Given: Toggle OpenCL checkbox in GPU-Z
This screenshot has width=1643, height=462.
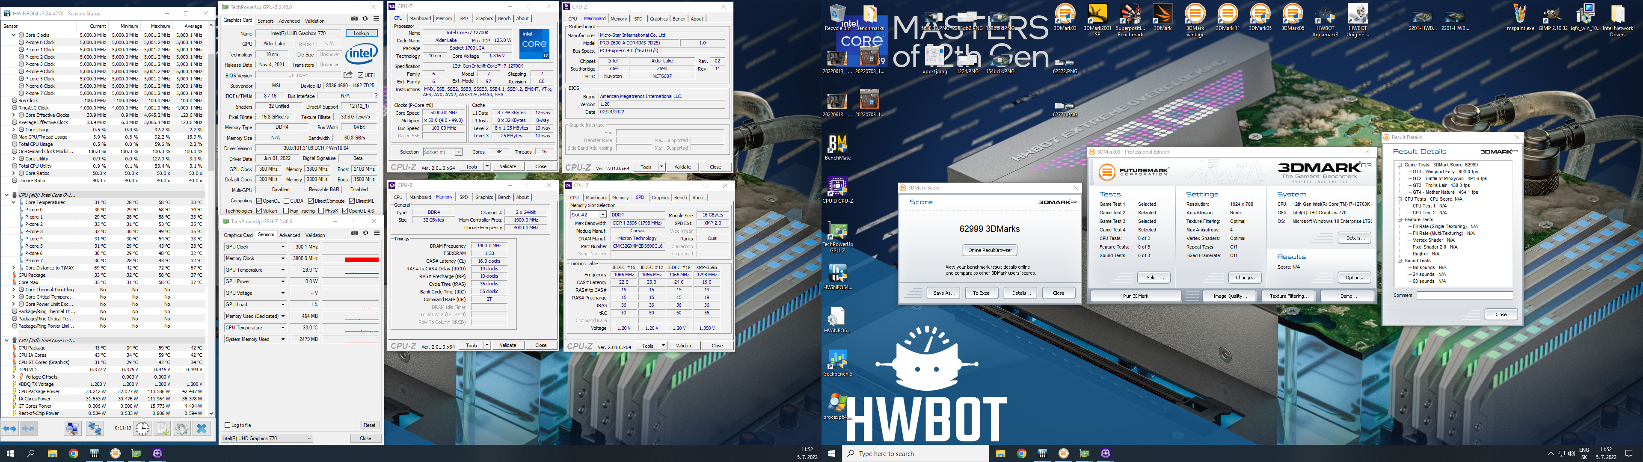Looking at the screenshot, I should 259,200.
